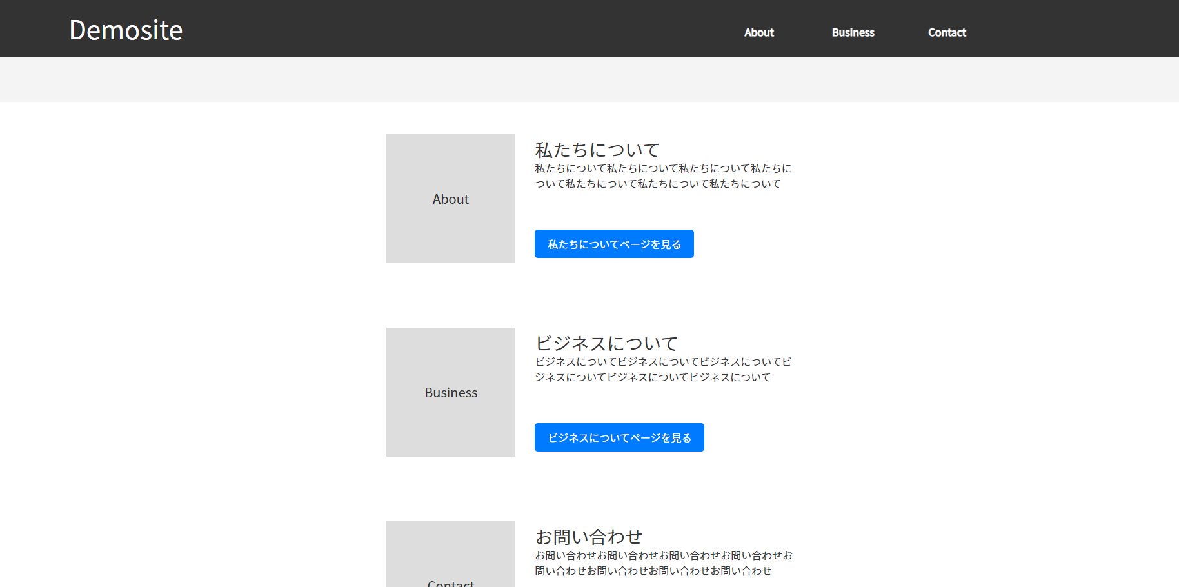Screen dimensions: 1179x587
Task: Go to Contact in the header navigation
Action: coord(946,32)
